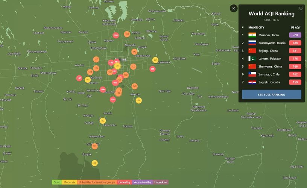The width and height of the screenshot is (307, 188).
Task: Click Zagreb's AQI value badge 158
Action: click(295, 82)
